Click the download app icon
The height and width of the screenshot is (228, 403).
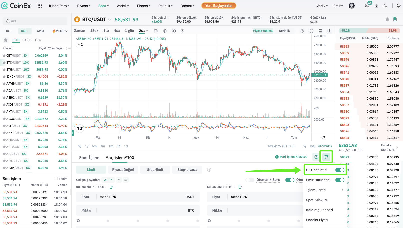pyautogui.click(x=376, y=6)
